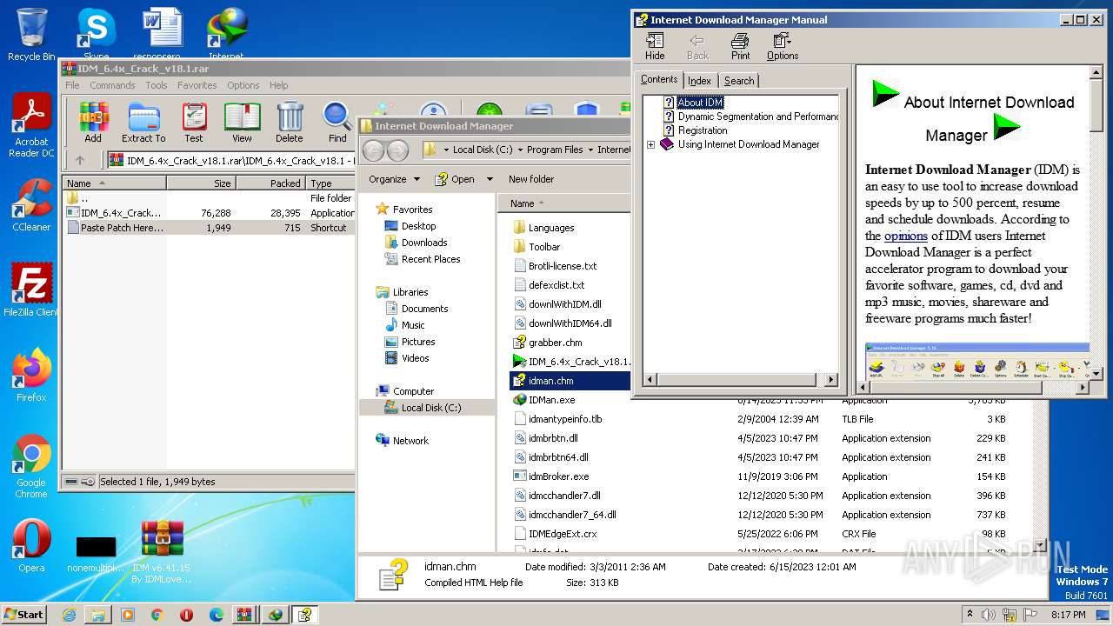
Task: Select Documents under Libraries
Action: 425,309
